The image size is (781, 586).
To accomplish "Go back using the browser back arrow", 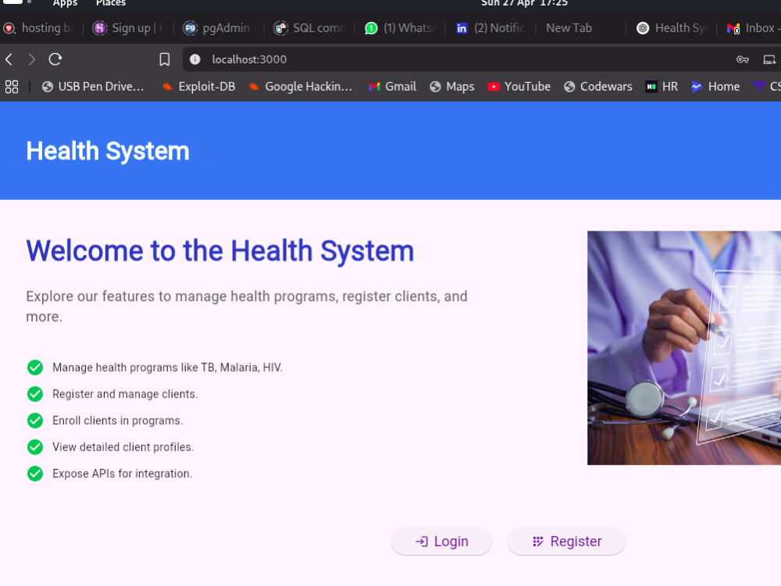I will 9,59.
